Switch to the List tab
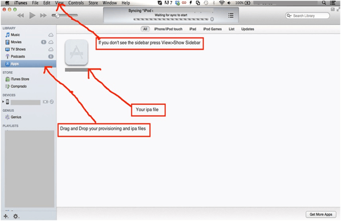This screenshot has width=341, height=221. tap(232, 29)
